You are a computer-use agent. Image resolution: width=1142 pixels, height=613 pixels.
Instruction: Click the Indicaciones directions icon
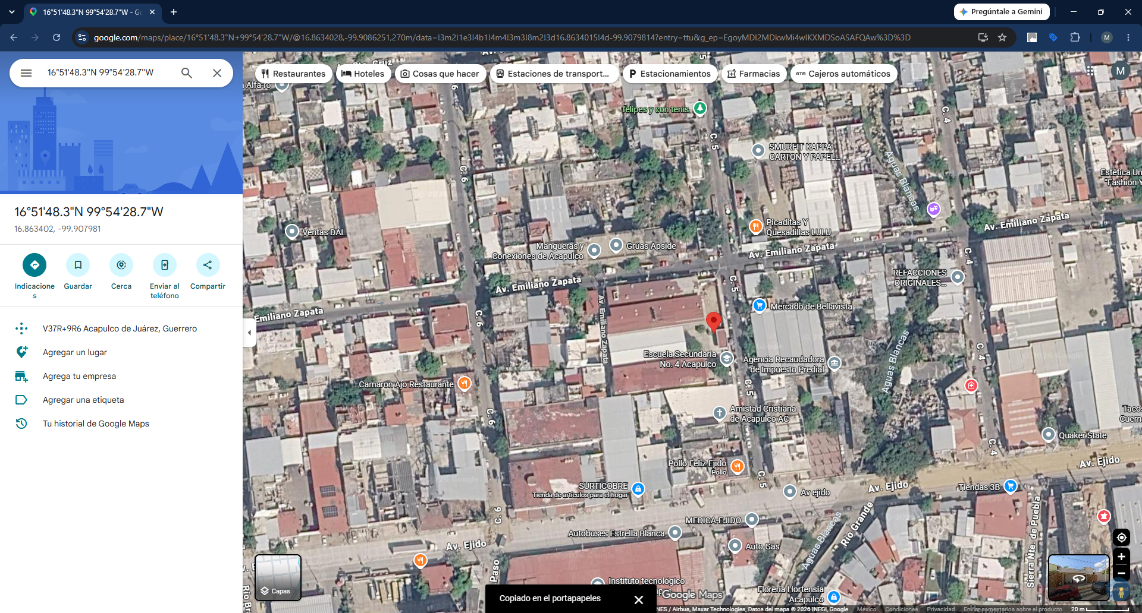[34, 265]
